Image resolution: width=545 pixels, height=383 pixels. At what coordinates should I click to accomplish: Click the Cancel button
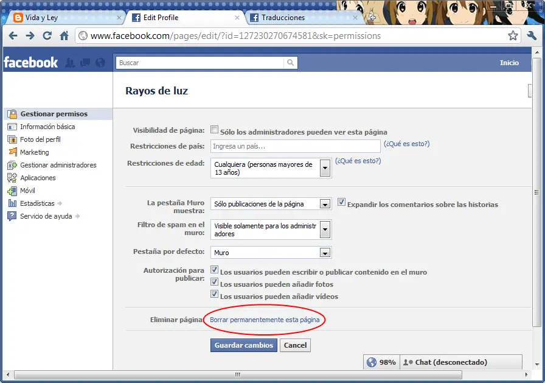(295, 345)
